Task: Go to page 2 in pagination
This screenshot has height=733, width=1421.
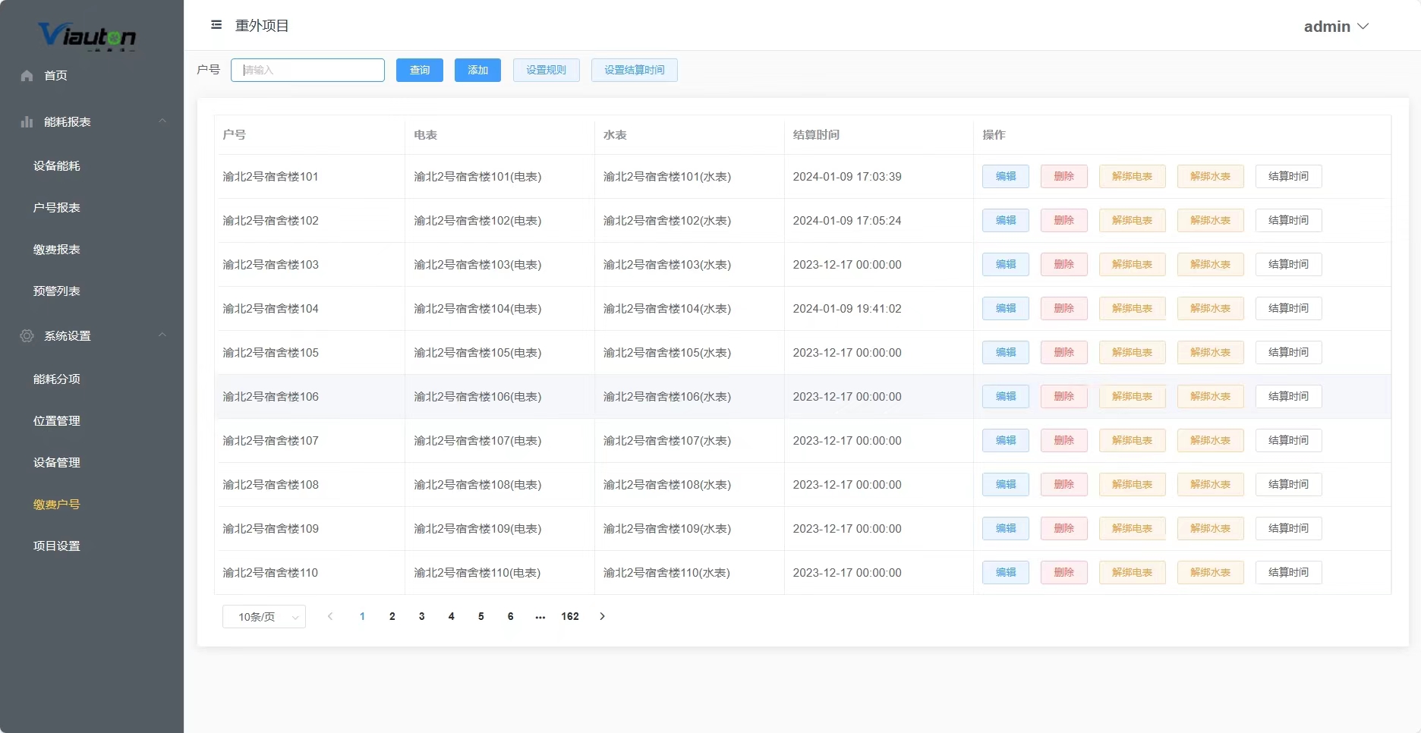Action: (392, 616)
